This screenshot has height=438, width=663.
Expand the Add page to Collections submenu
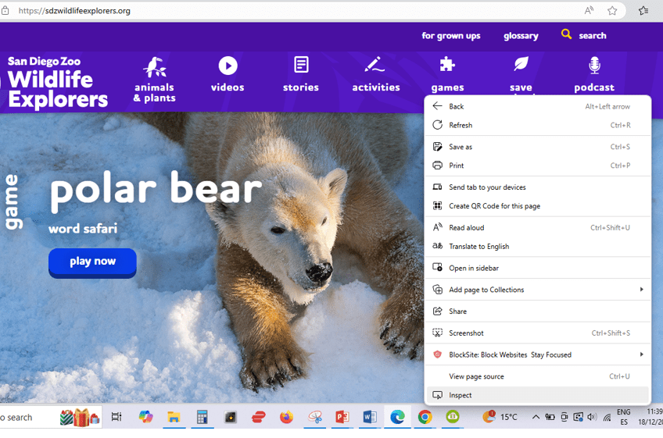[x=641, y=290]
